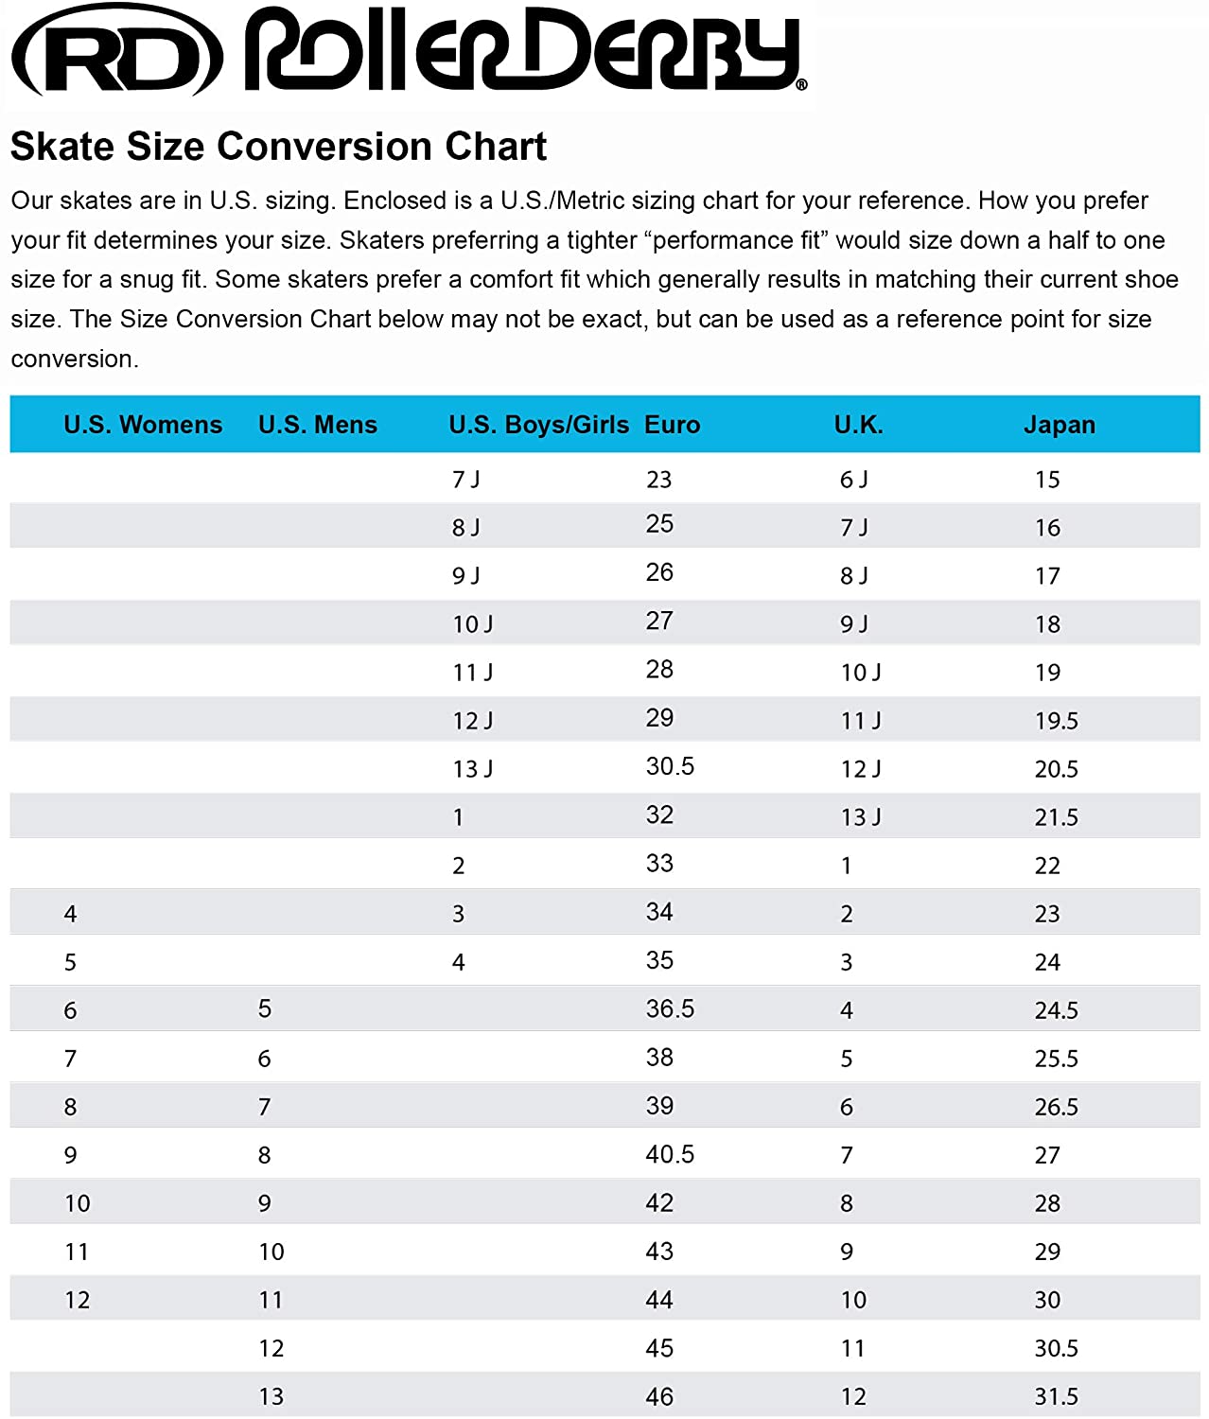Screen dimensions: 1209x1419
Task: Select the Japan size 19.5 cell
Action: (x=1056, y=721)
